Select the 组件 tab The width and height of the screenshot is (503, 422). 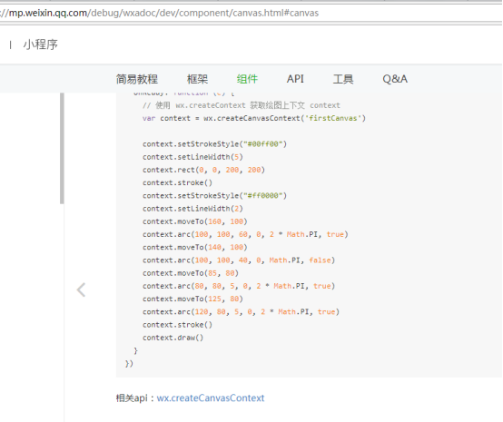pos(247,79)
